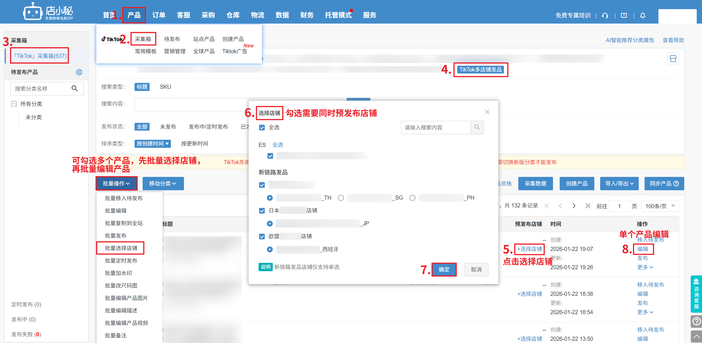Open 采集箱 in the product submenu

(x=143, y=39)
